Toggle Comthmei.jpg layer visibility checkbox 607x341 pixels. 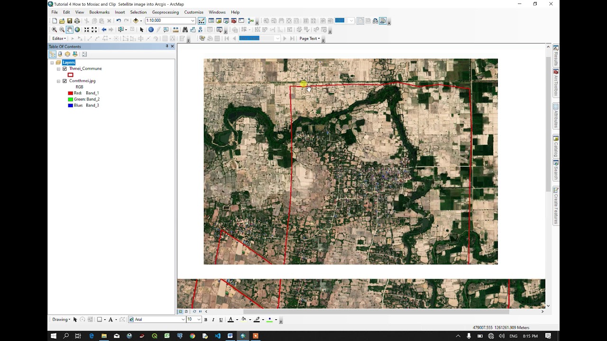click(65, 81)
